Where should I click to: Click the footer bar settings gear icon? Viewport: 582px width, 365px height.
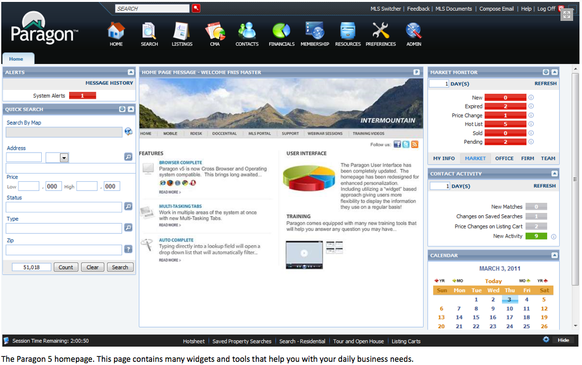(546, 340)
